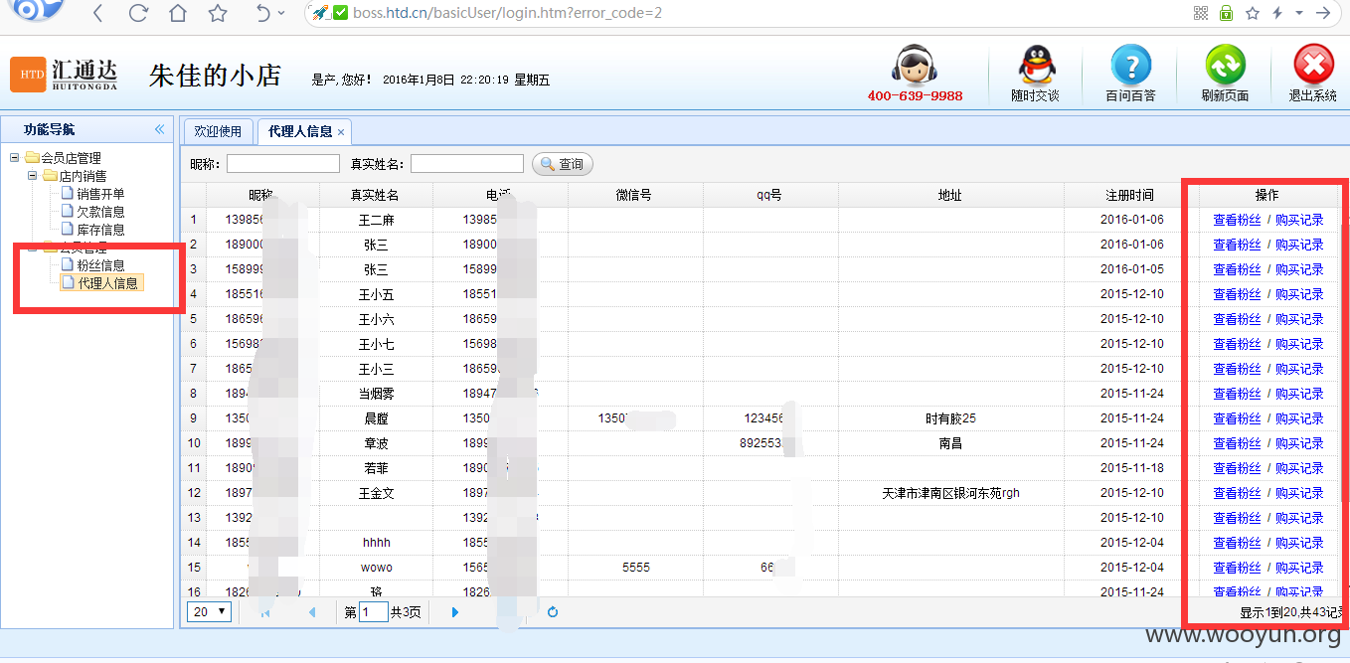This screenshot has width=1350, height=663.
Task: Click the customer service headset icon
Action: coord(915,65)
